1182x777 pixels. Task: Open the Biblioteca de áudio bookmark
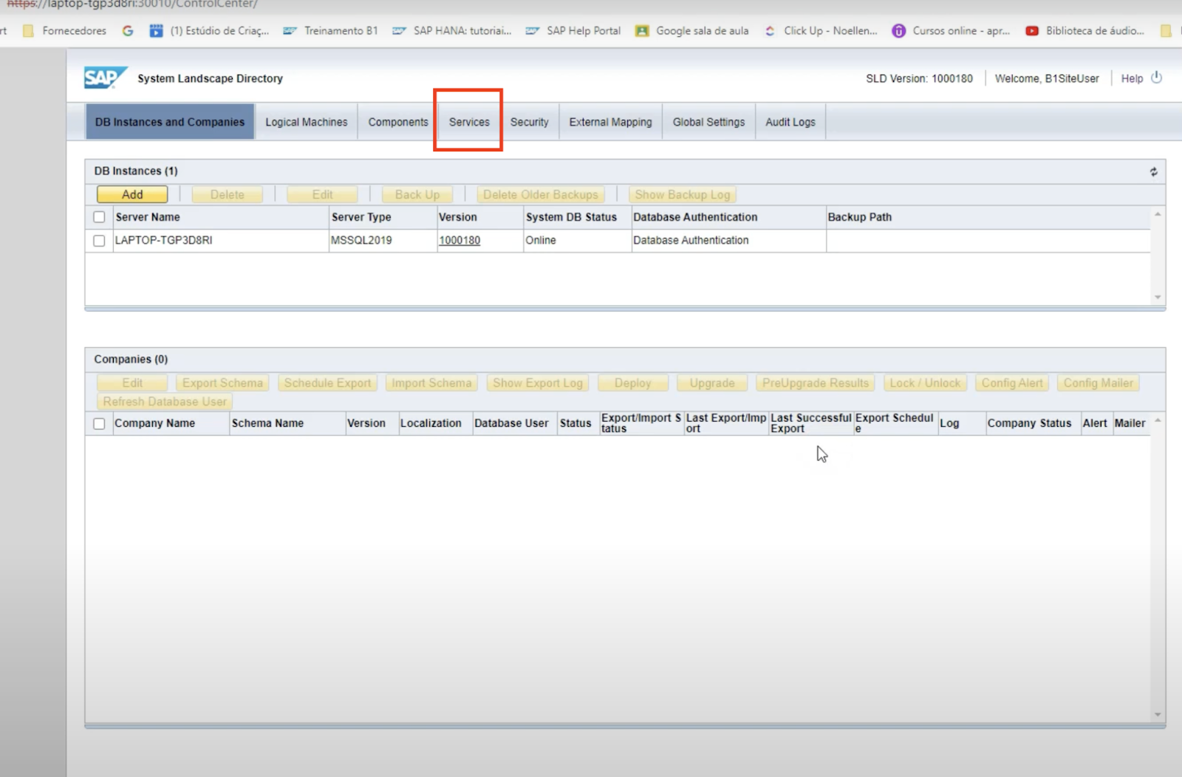(x=1084, y=31)
